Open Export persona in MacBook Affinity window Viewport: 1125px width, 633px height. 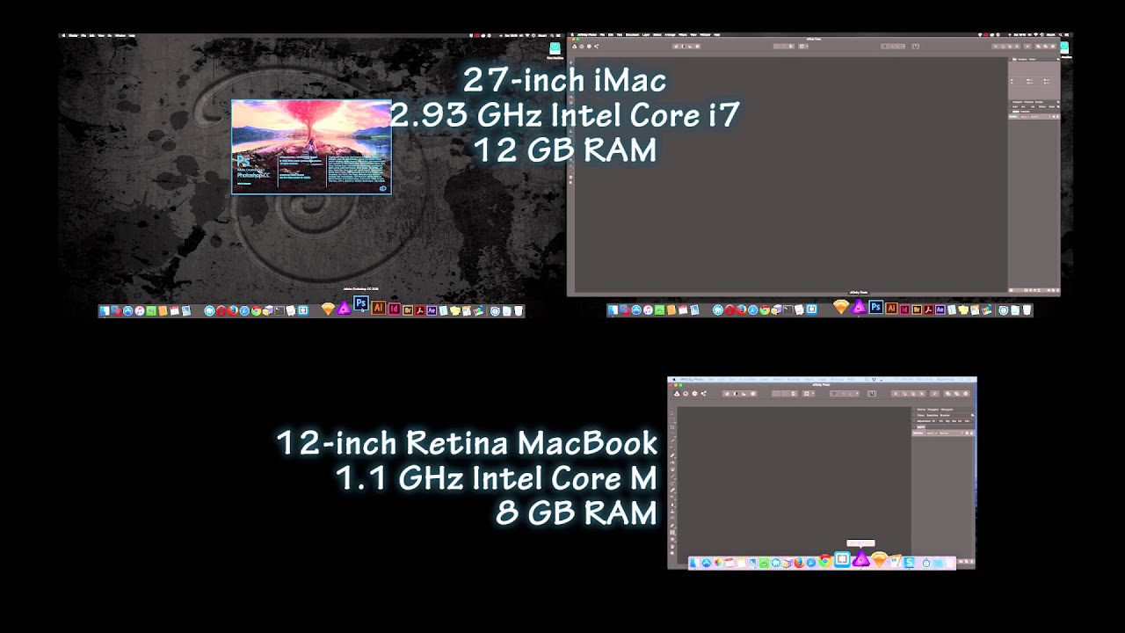point(703,394)
